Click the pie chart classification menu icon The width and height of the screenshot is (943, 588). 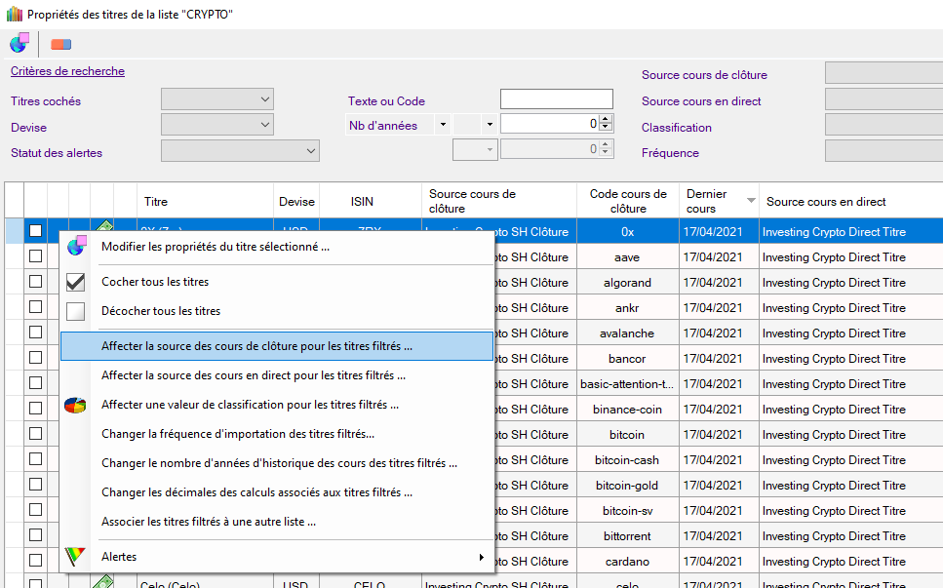point(75,405)
